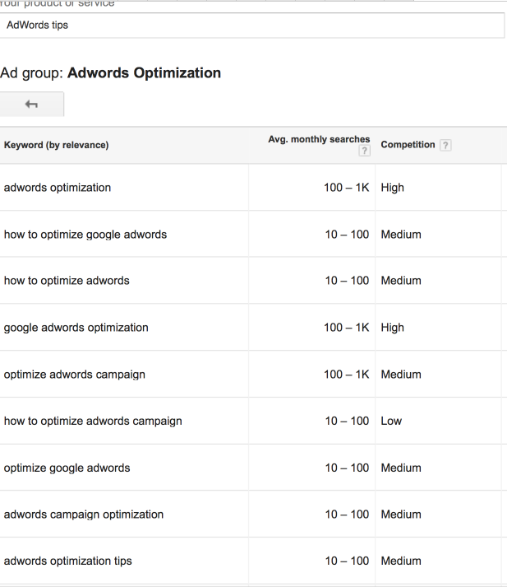This screenshot has height=587, width=507.
Task: Click 'adwords campaign optimization' keyword
Action: (84, 515)
